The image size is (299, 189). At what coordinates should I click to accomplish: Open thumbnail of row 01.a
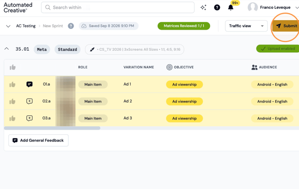[66, 84]
